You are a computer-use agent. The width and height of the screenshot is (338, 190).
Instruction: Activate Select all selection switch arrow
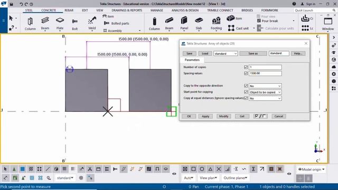point(5,169)
